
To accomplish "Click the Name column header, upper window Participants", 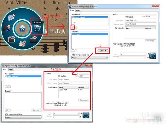I will (135, 28).
